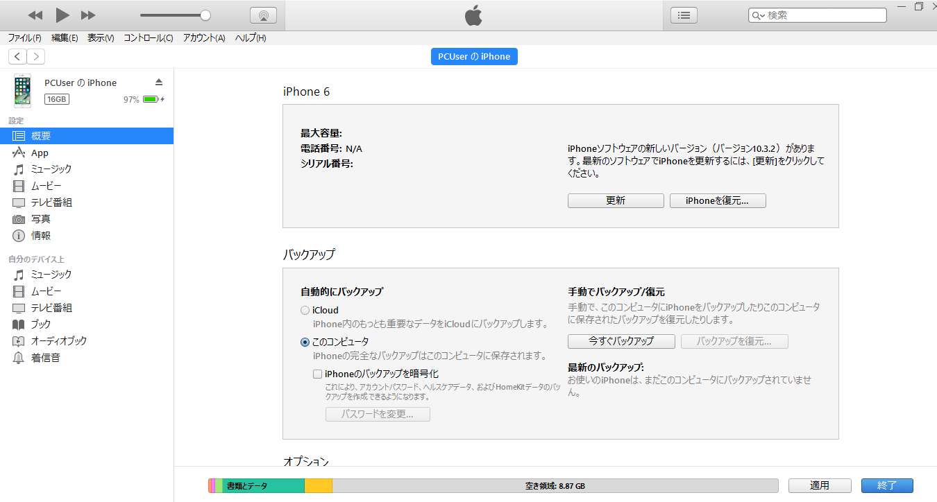Viewport: 937px width, 502px height.
Task: Open the list view icon beside search
Action: pos(684,15)
